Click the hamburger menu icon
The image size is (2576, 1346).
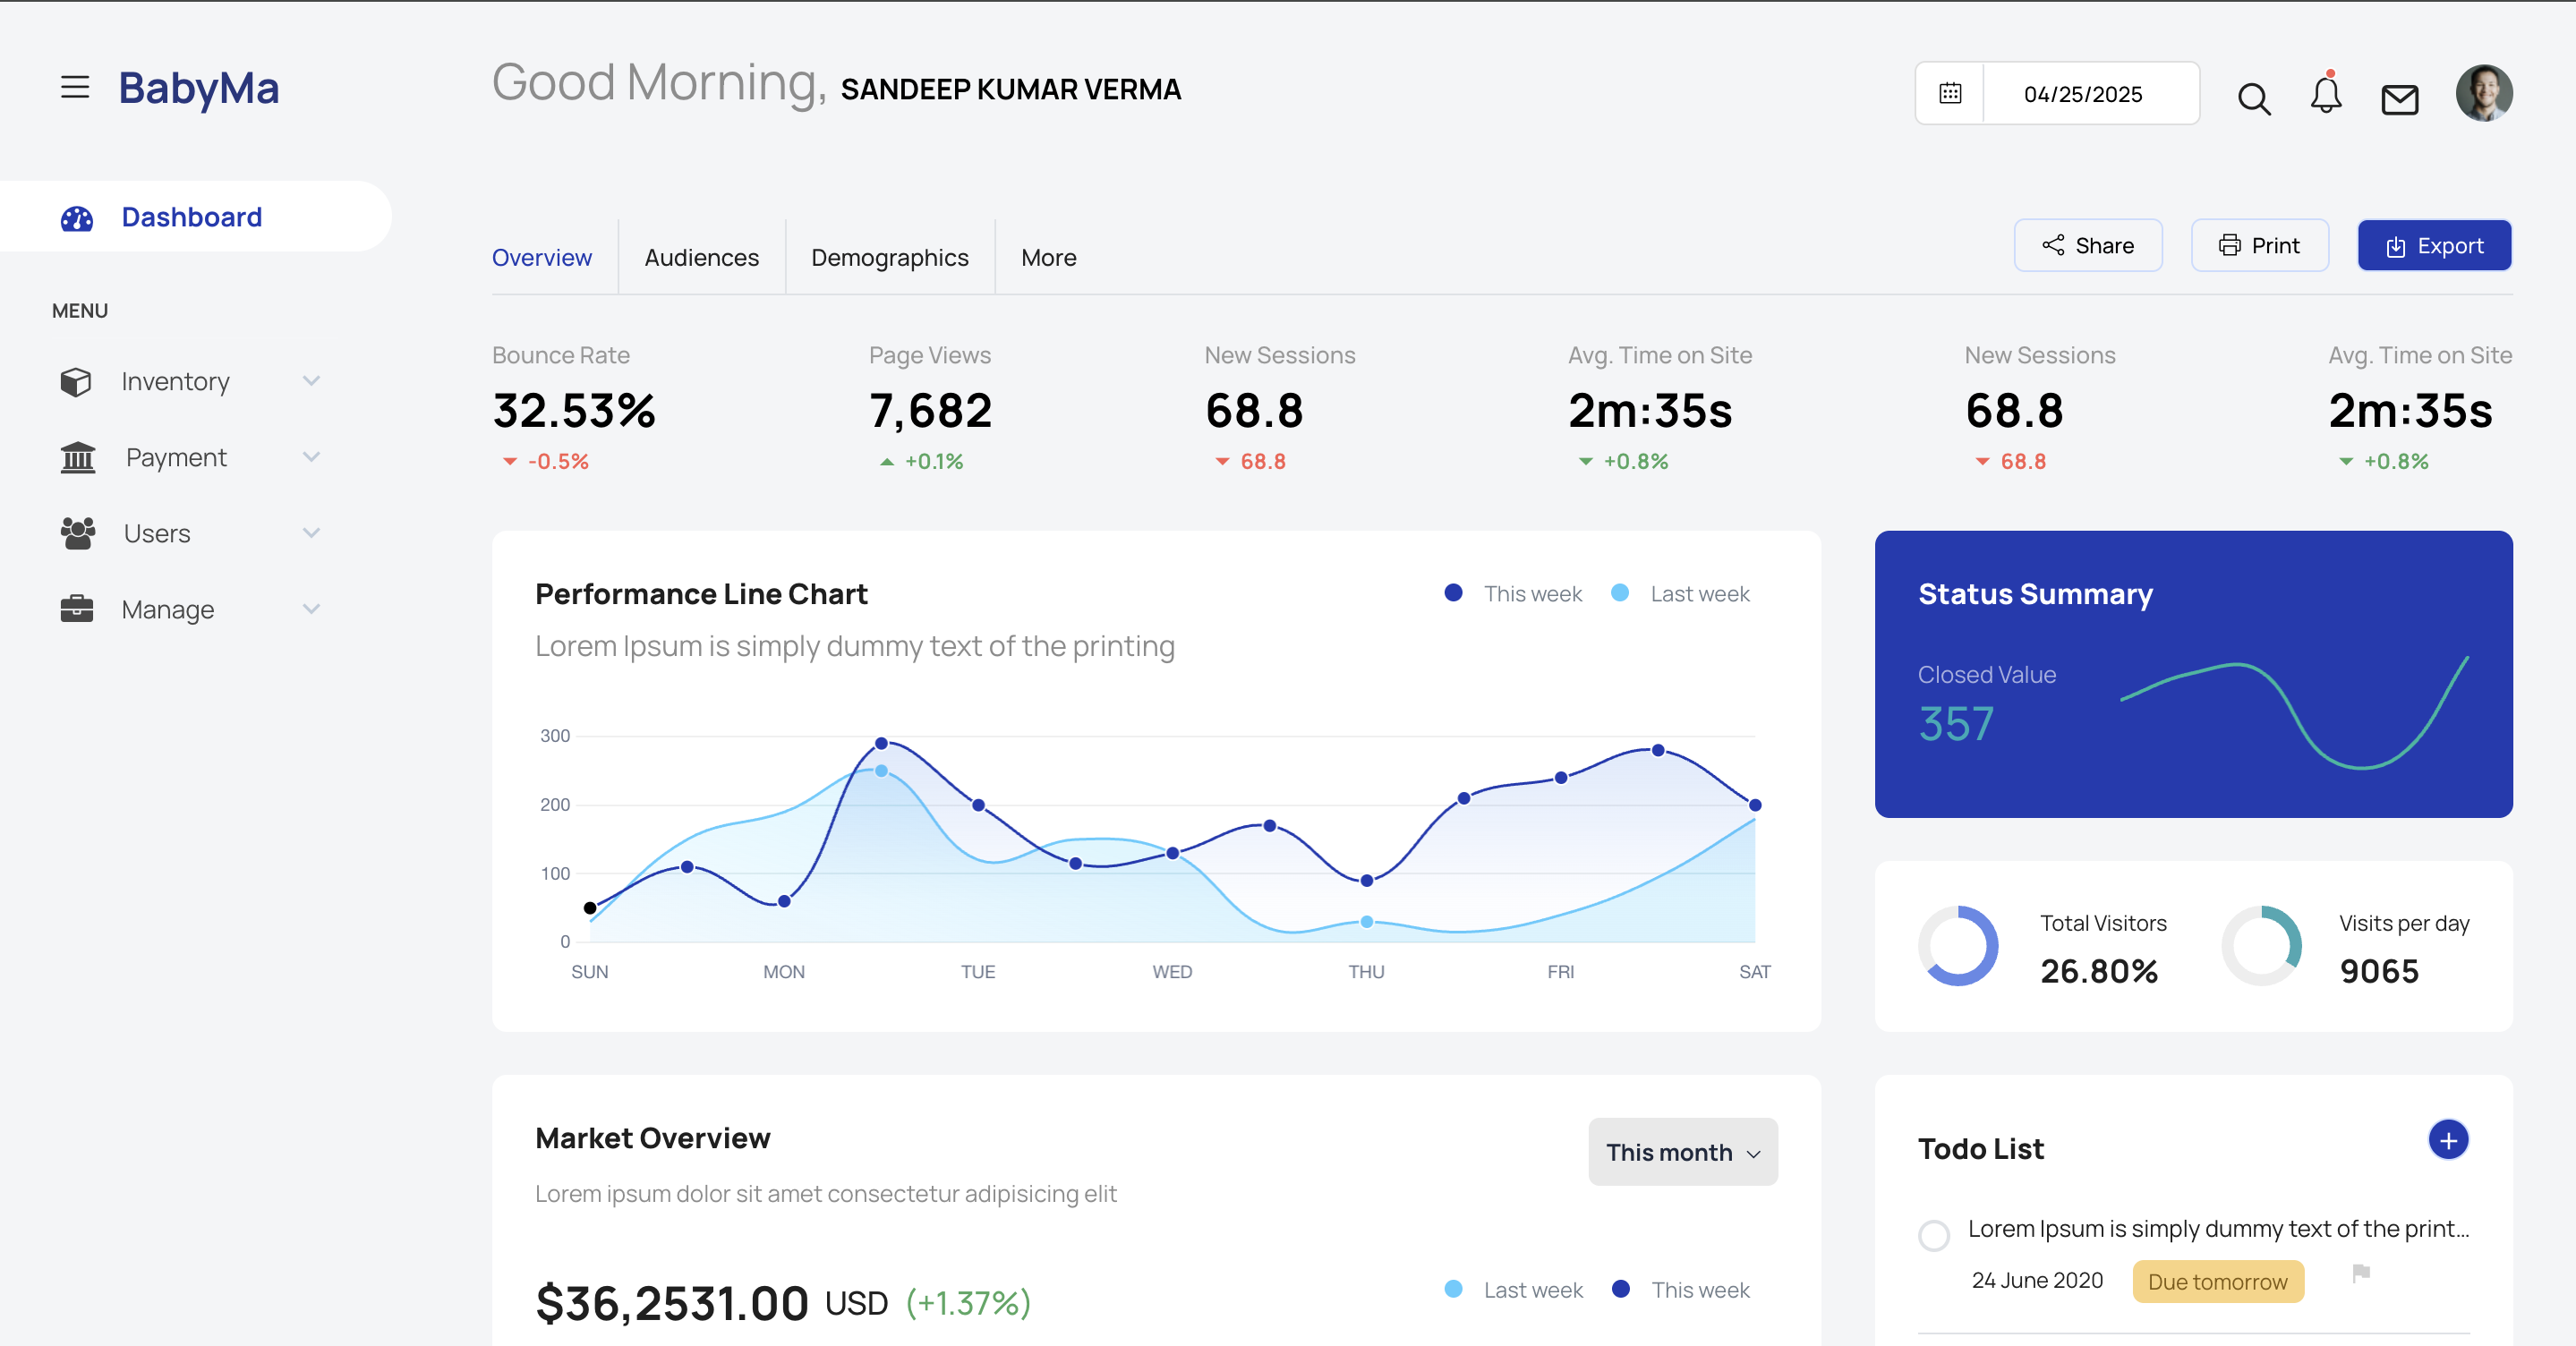[75, 88]
